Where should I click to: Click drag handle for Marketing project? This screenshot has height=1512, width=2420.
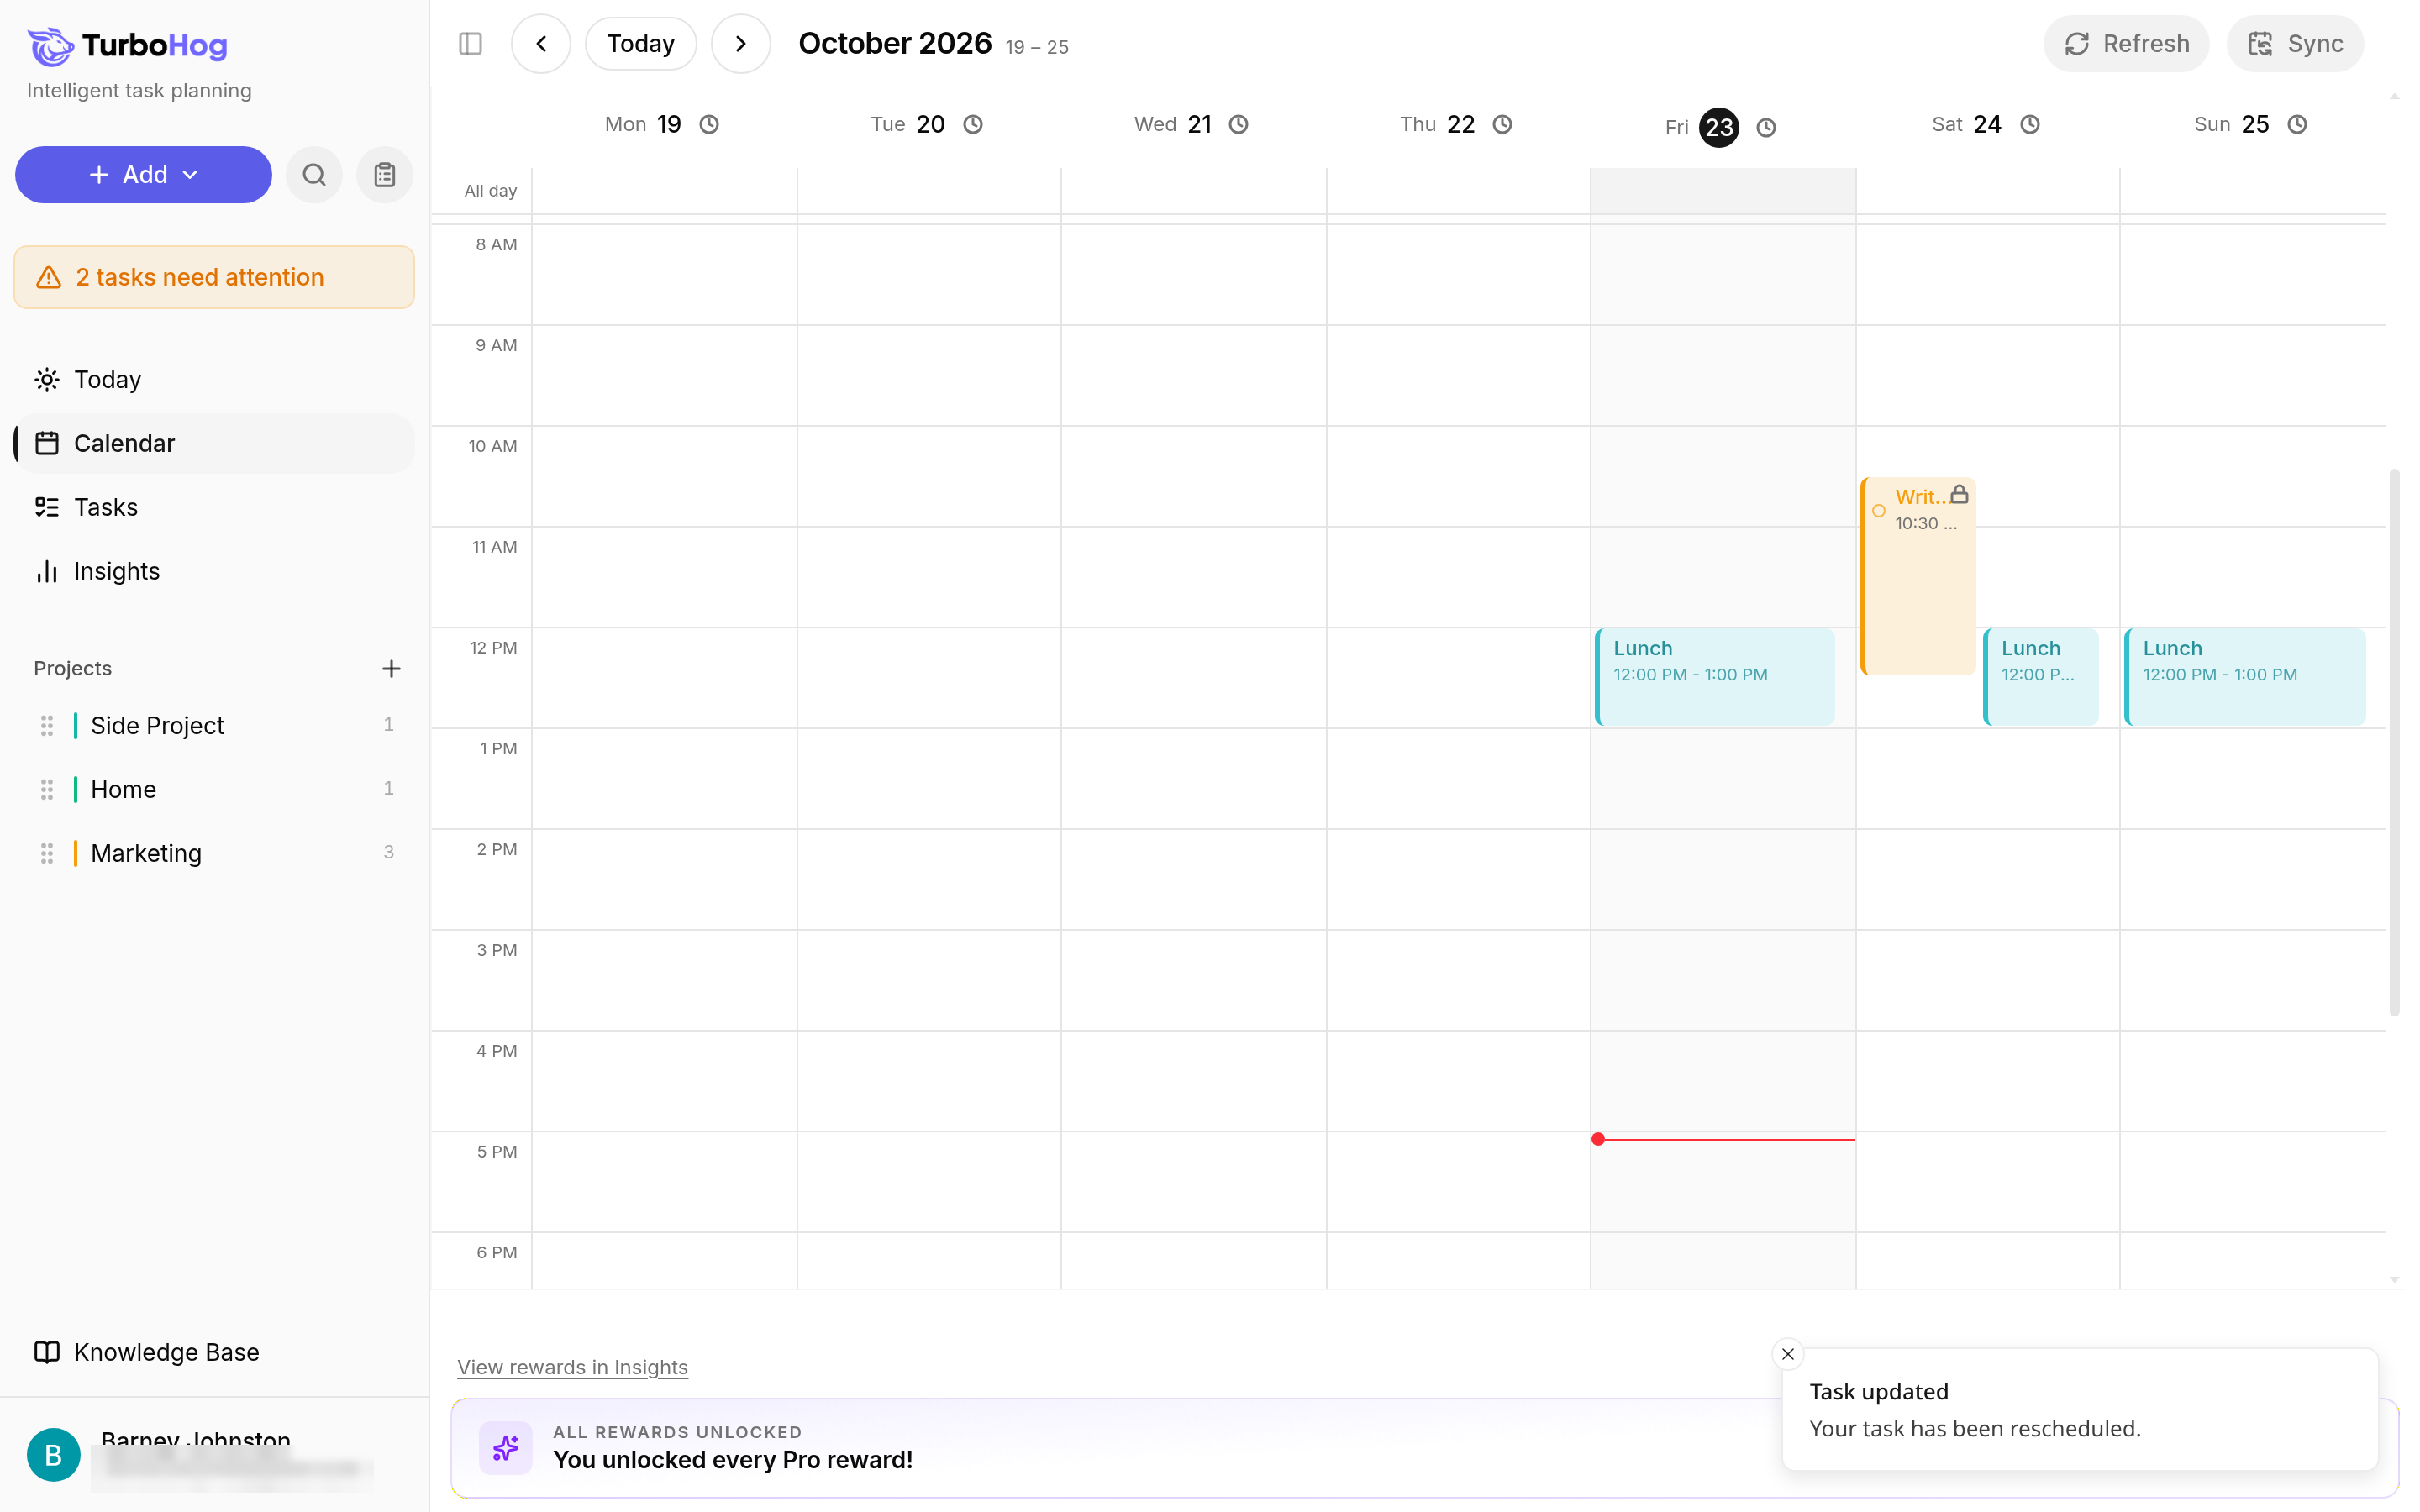click(x=47, y=853)
